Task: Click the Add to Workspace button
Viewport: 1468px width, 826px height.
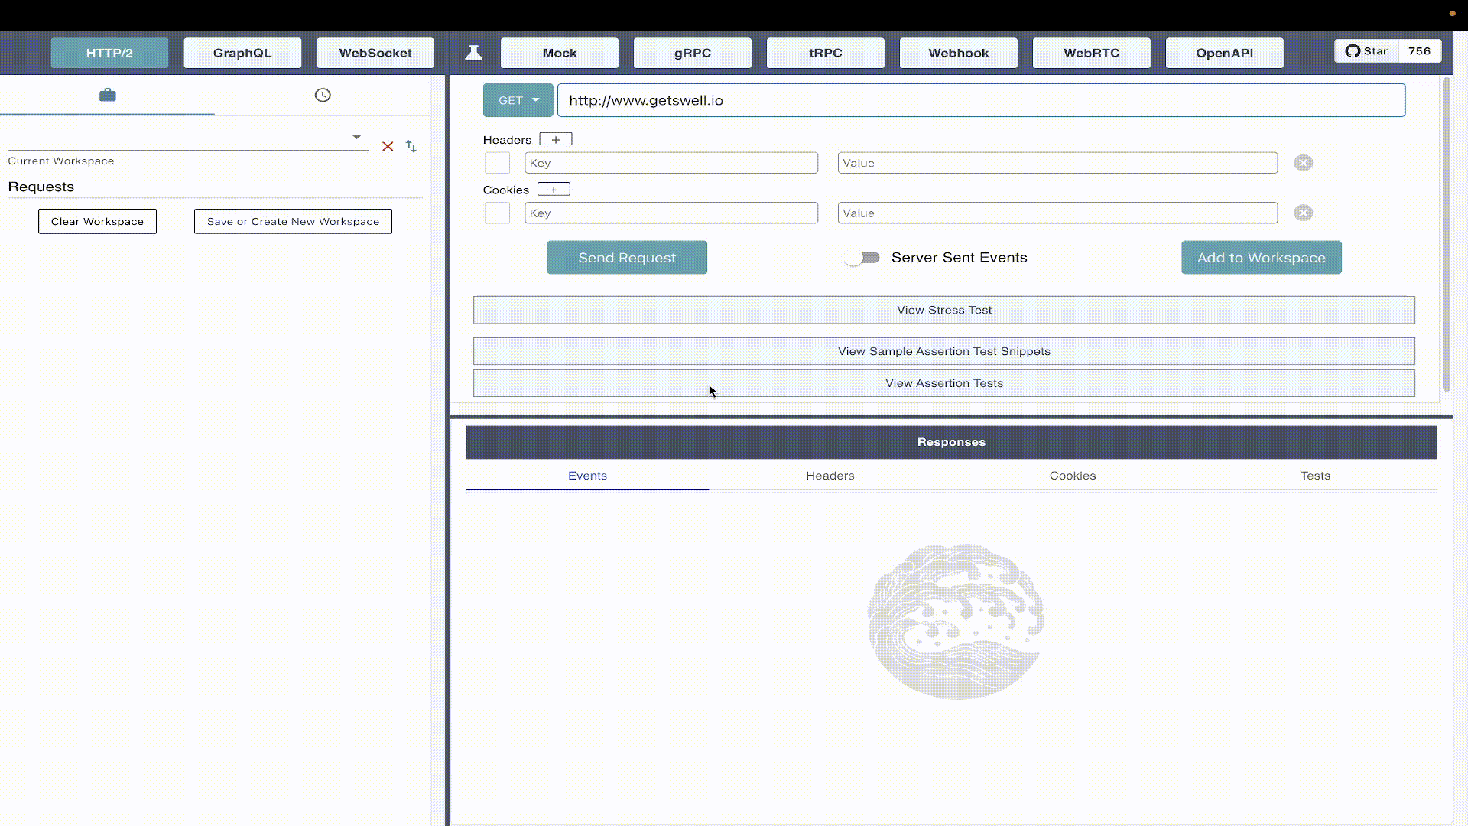Action: [x=1262, y=257]
